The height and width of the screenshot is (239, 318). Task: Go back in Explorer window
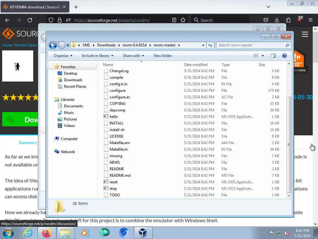[53, 45]
